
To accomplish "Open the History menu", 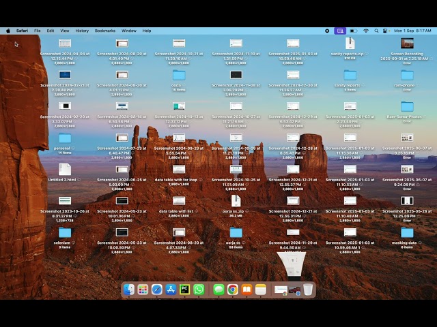I will pos(82,31).
